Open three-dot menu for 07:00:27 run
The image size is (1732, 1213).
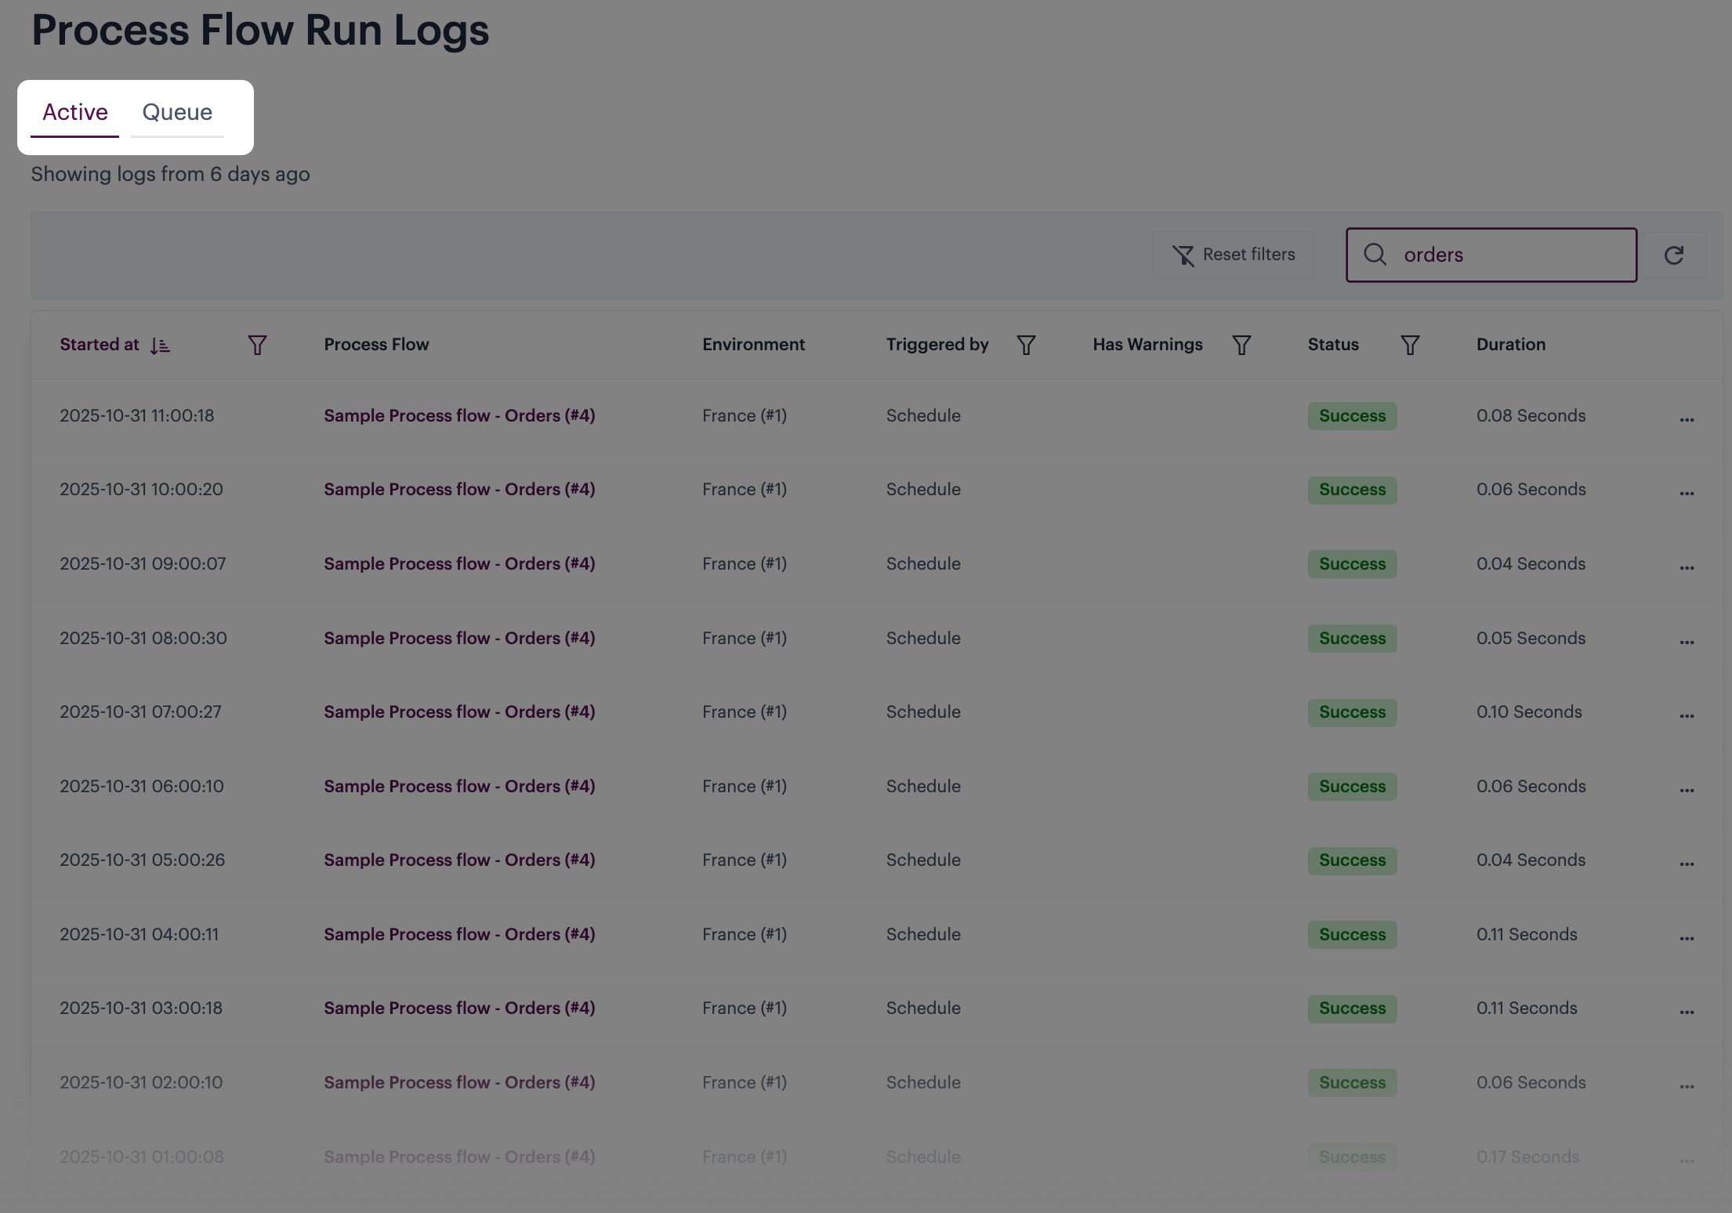pyautogui.click(x=1687, y=715)
